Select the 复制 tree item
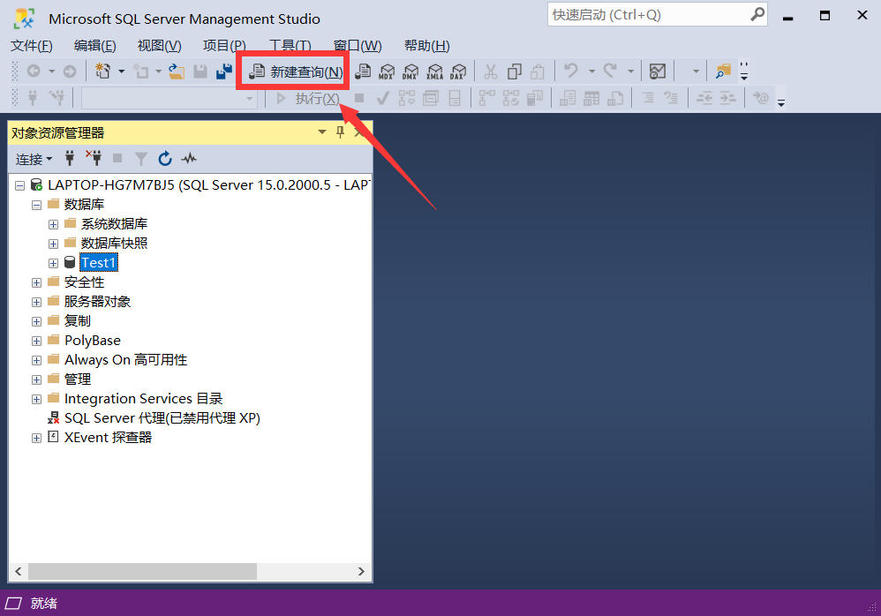Image resolution: width=881 pixels, height=616 pixels. [78, 321]
